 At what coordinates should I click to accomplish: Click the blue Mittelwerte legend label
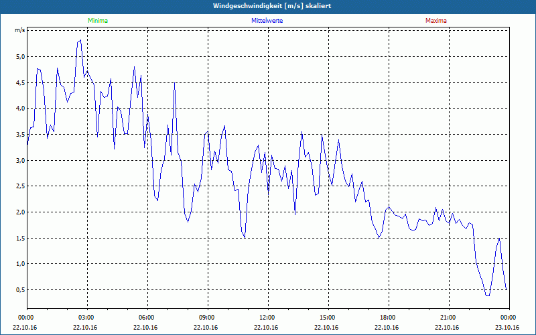(267, 21)
